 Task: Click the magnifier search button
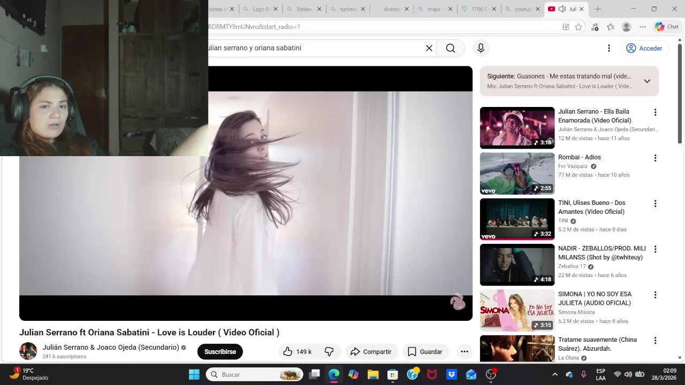[x=451, y=48]
